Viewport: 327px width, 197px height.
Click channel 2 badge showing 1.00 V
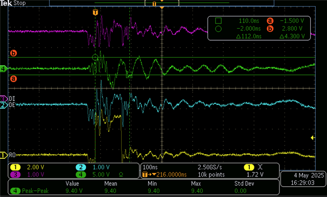(x=81, y=167)
